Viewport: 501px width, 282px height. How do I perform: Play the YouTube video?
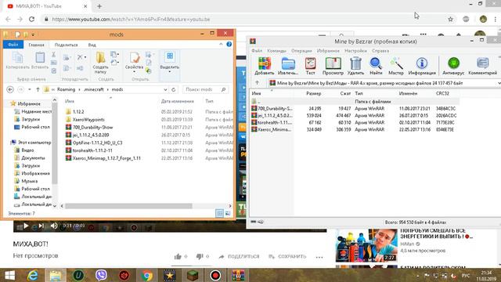tap(26, 226)
